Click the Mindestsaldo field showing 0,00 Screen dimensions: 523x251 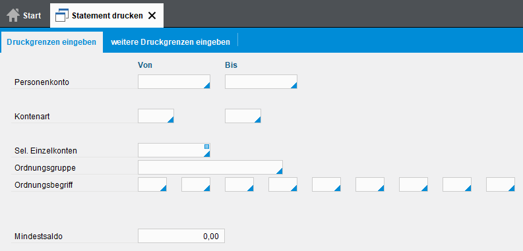(x=181, y=236)
